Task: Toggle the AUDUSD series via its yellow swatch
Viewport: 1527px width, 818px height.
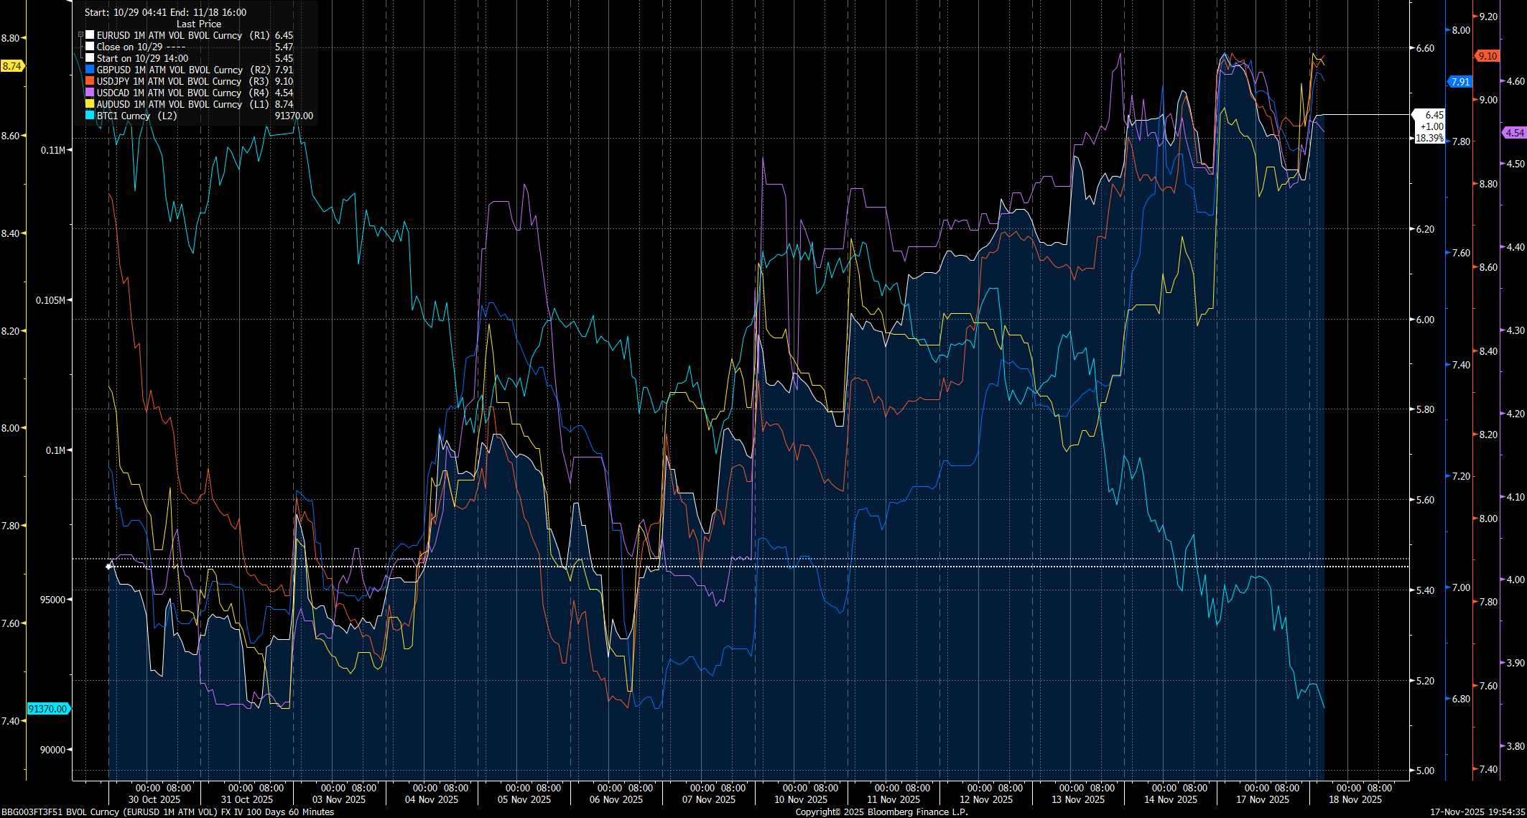Action: [89, 104]
